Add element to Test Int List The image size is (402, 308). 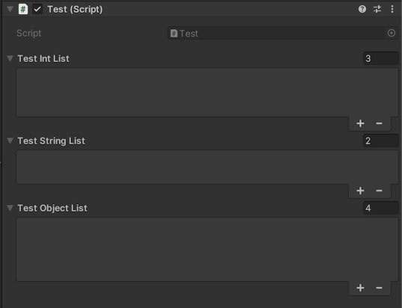point(360,123)
